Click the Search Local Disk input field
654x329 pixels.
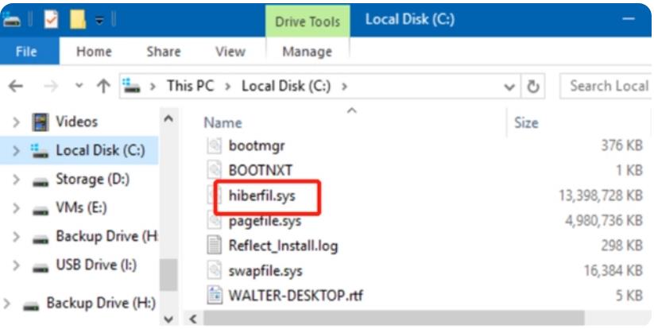(606, 87)
